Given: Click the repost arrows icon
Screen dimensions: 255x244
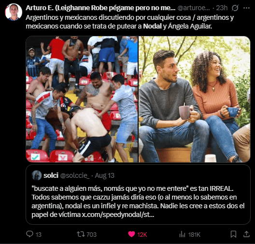Looking at the screenshot, I should click(81, 234).
